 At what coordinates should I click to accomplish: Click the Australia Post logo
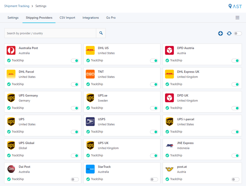11,51
